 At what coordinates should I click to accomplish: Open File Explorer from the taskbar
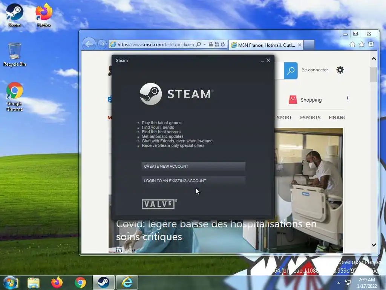pos(34,282)
